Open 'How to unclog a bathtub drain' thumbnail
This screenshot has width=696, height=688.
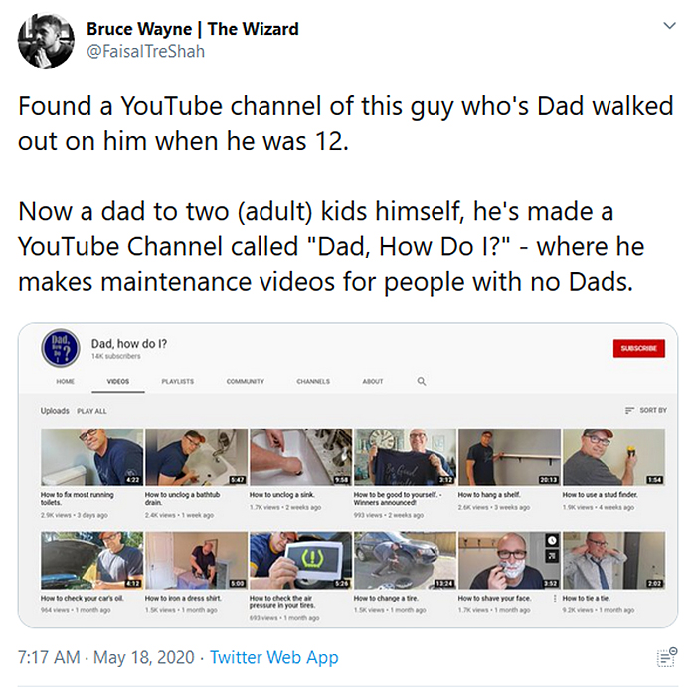click(196, 457)
